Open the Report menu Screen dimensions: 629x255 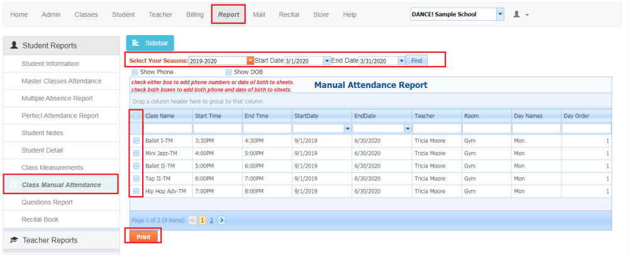pos(229,14)
